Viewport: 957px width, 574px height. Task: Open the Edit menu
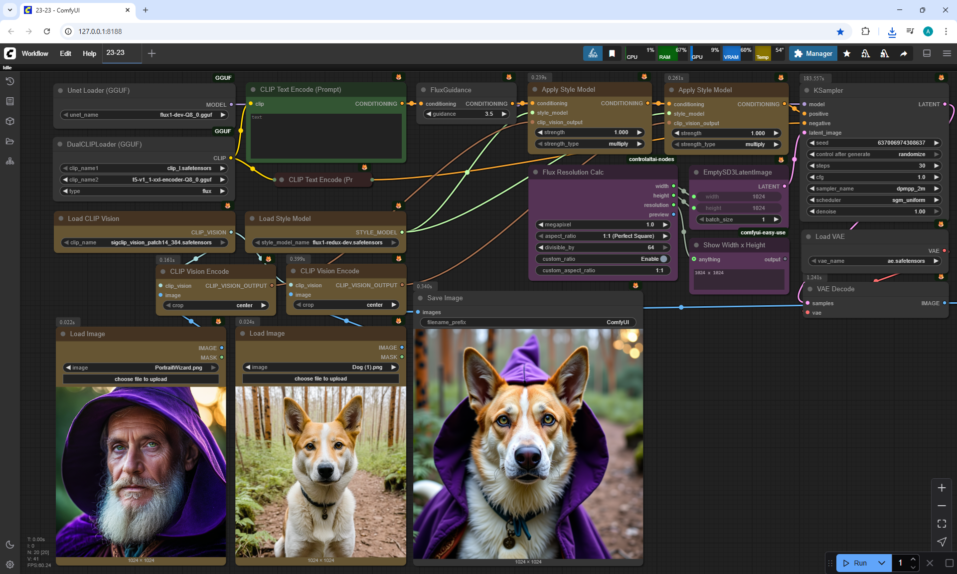click(65, 53)
